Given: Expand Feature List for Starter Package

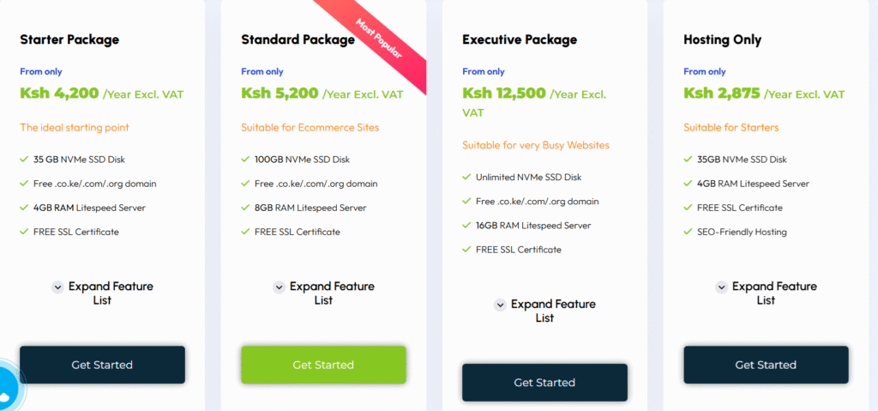Looking at the screenshot, I should (102, 293).
